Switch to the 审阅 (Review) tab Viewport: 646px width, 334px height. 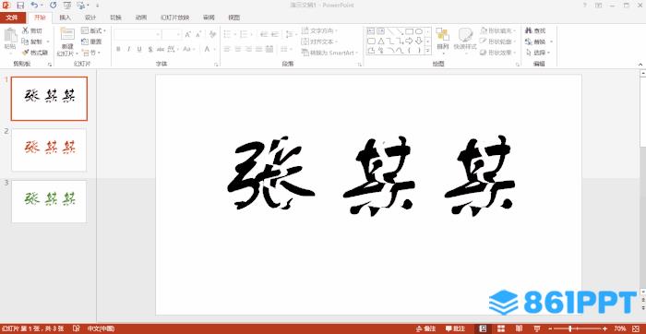209,18
